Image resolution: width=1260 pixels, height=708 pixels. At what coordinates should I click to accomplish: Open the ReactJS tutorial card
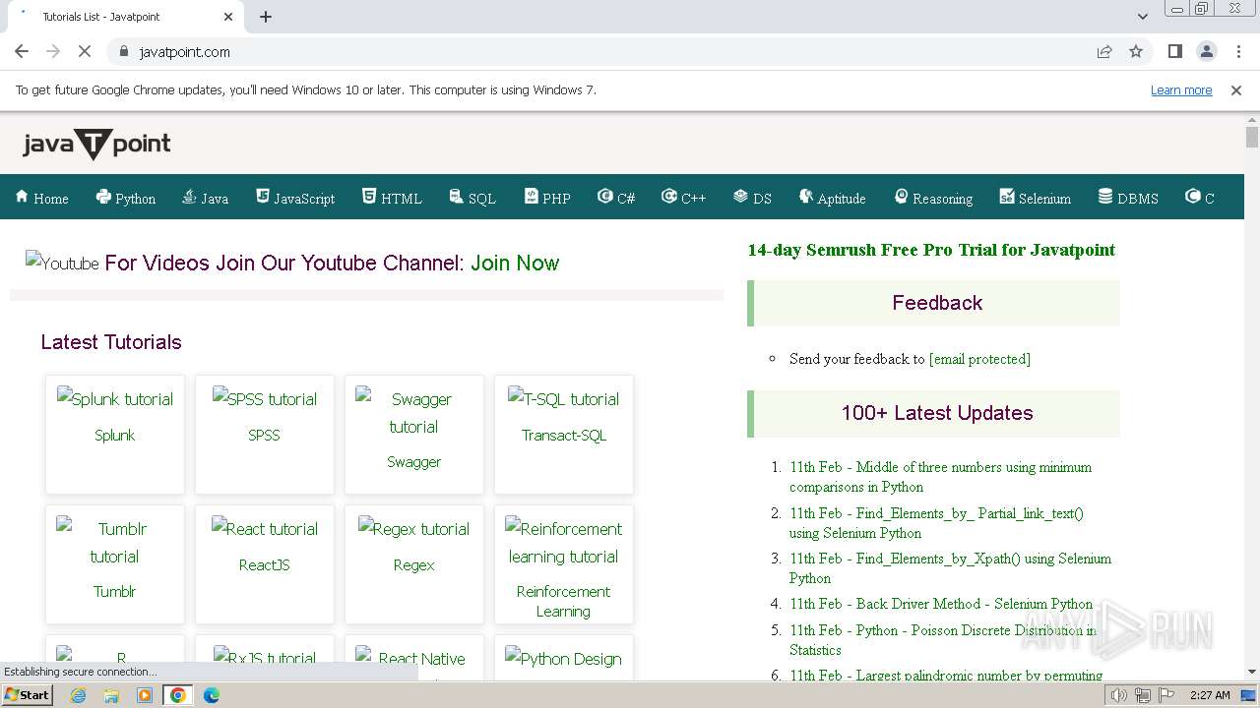click(265, 564)
